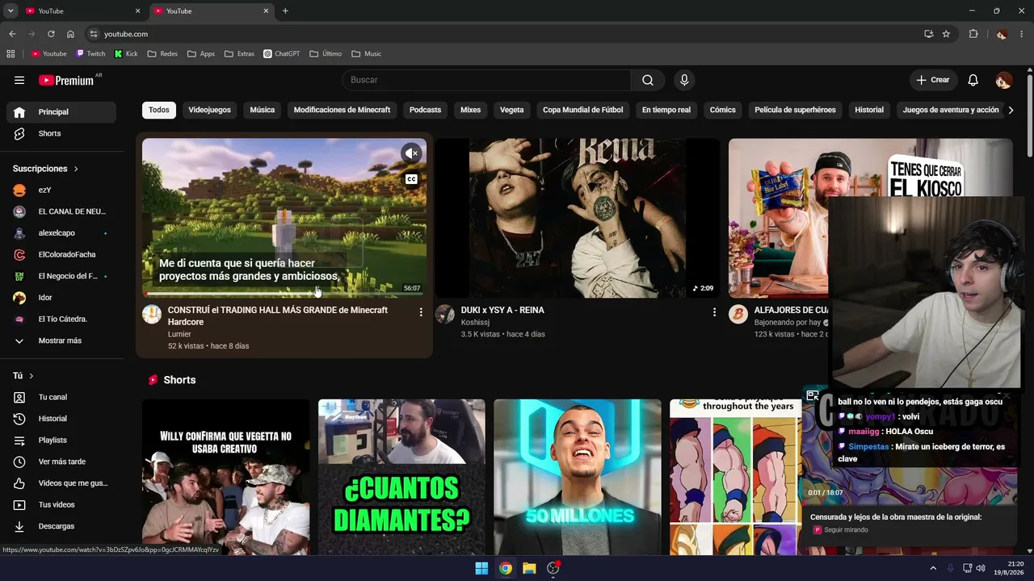Unmute the Minecraft video preview
The height and width of the screenshot is (581, 1034).
(x=411, y=153)
